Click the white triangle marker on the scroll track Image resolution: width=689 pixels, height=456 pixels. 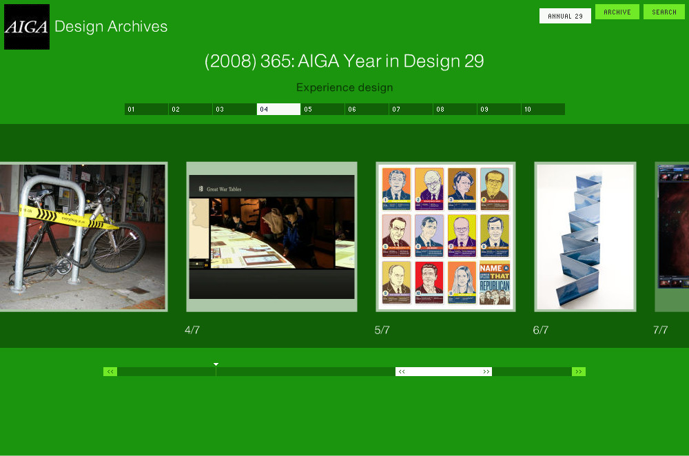216,364
